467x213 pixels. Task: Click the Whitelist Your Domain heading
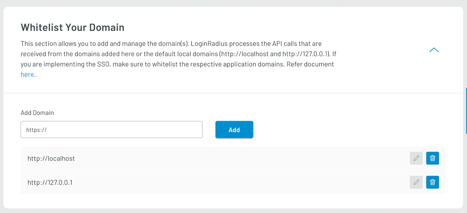point(72,27)
